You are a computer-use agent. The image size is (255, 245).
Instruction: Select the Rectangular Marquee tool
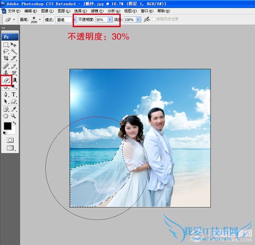[x=6, y=45]
